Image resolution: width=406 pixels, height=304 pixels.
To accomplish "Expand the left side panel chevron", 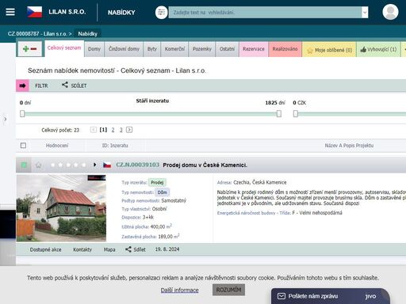I will (5, 119).
